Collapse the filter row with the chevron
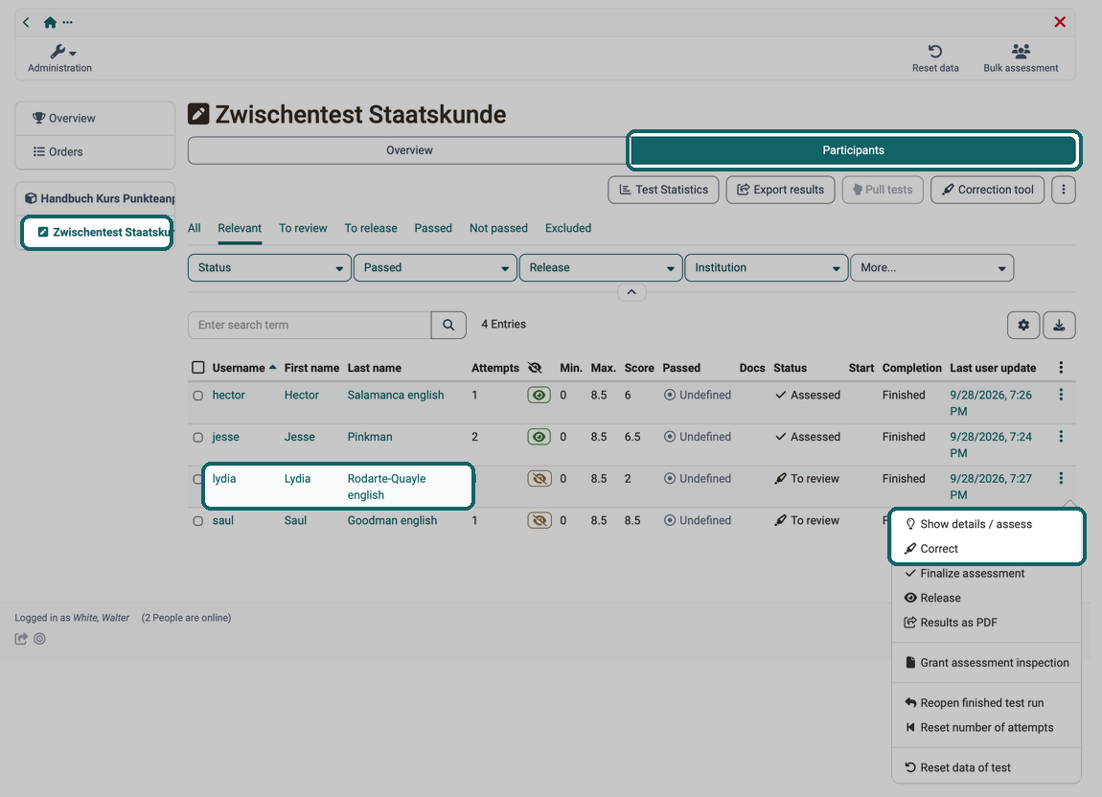Viewport: 1102px width, 797px height. (631, 292)
